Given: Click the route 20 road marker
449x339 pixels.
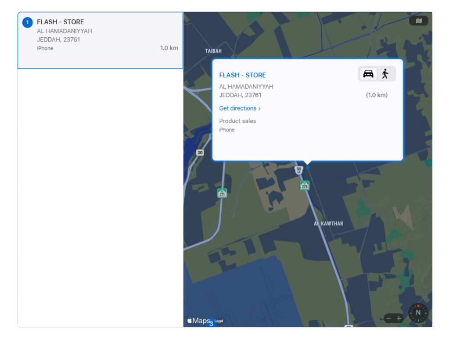Looking at the screenshot, I should point(200,153).
